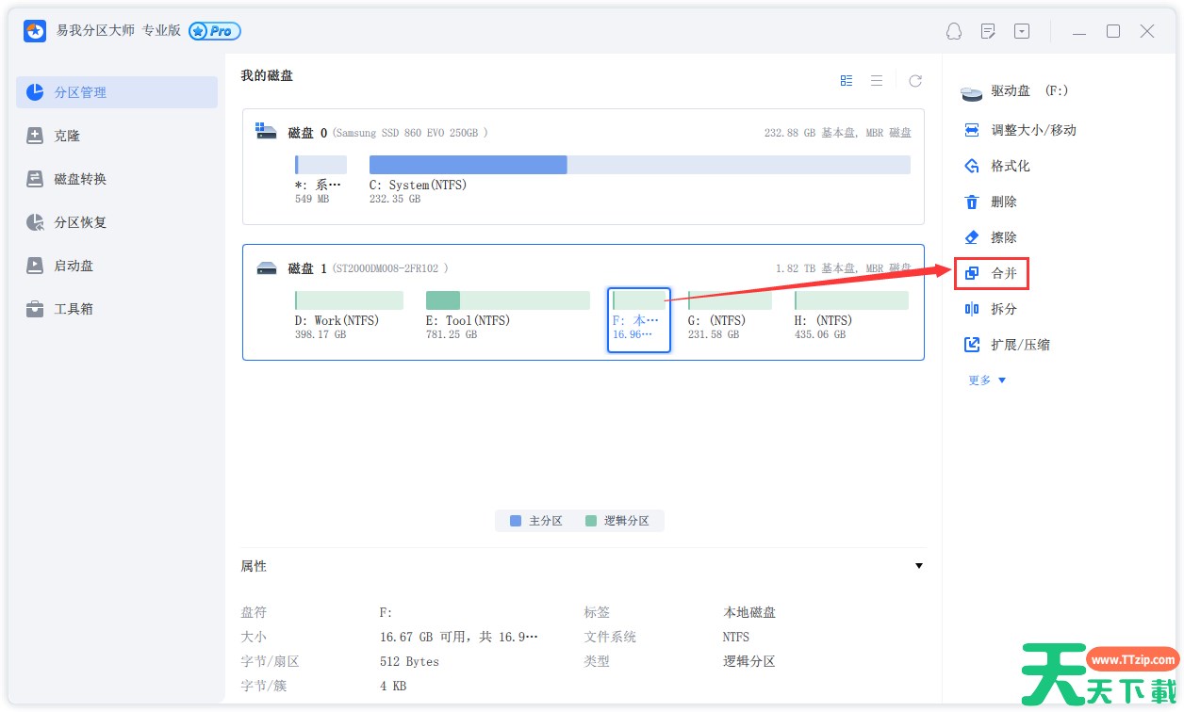Open the 克隆 (Clone) sidebar section
Viewport: 1184px width, 712px height.
click(x=66, y=136)
